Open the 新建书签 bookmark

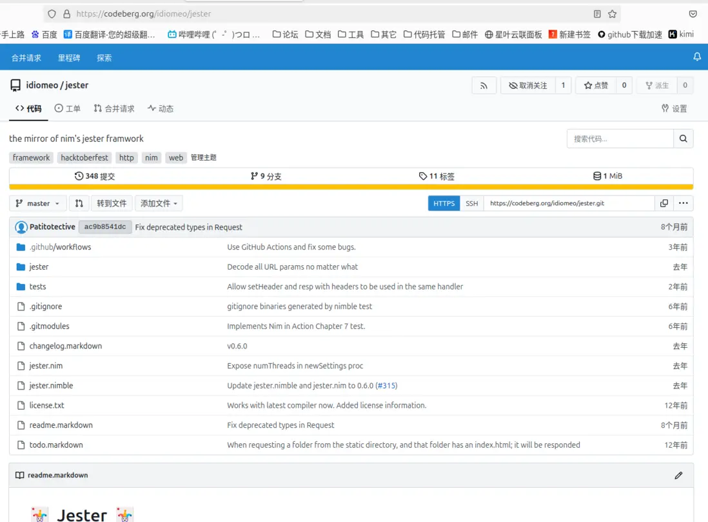569,34
